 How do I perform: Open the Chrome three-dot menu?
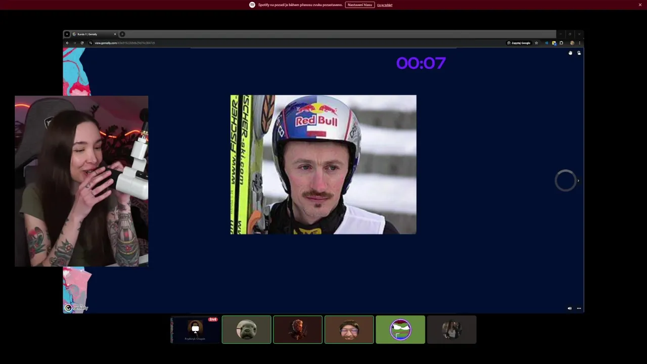579,43
